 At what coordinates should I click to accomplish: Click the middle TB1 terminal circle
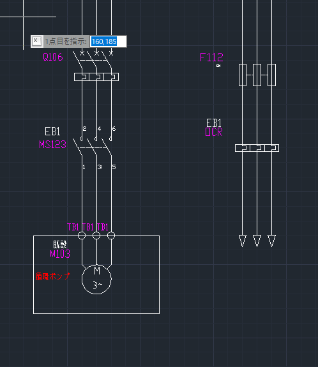96,236
